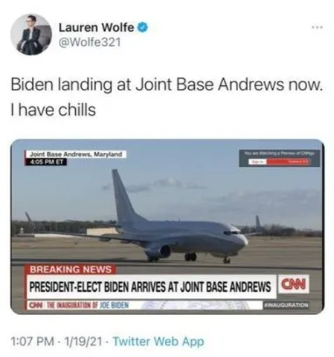Open the @Wolfe321 handle link

(90, 42)
